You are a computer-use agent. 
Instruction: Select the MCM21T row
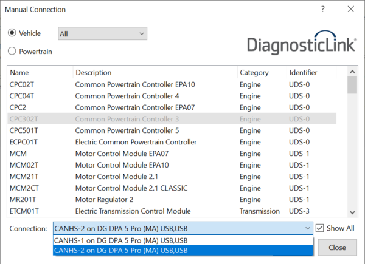click(x=172, y=177)
